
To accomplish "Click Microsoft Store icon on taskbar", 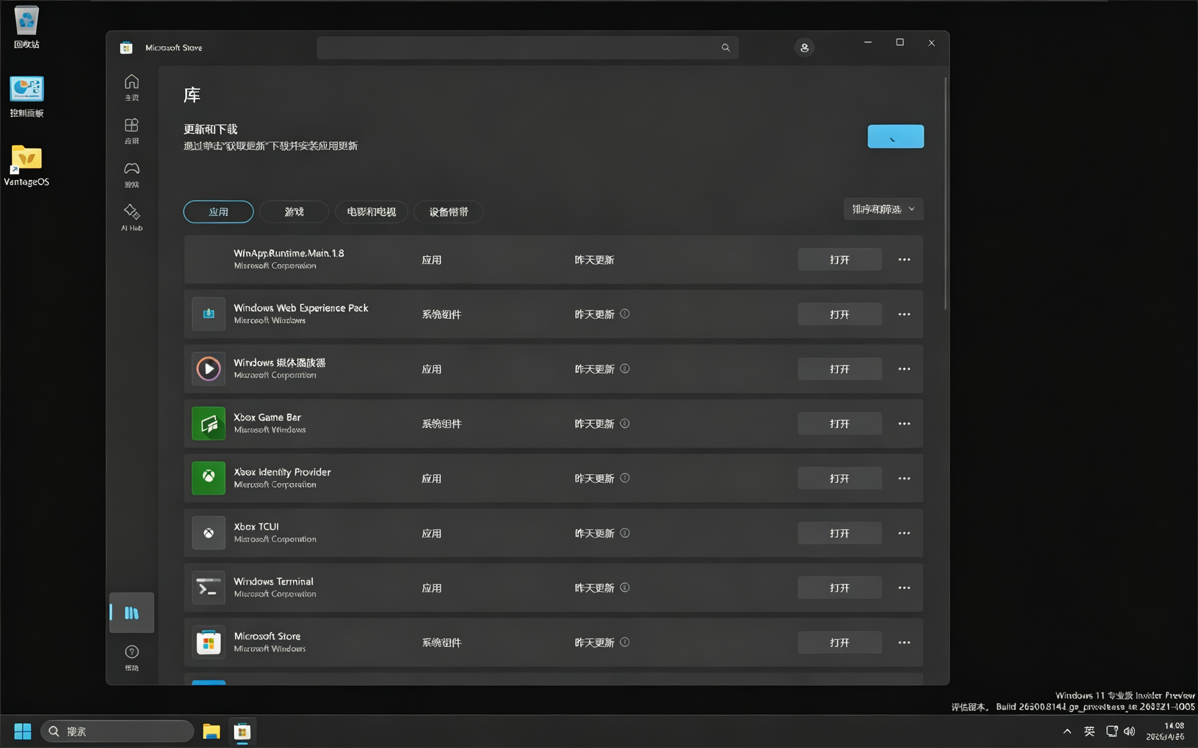I will [242, 731].
